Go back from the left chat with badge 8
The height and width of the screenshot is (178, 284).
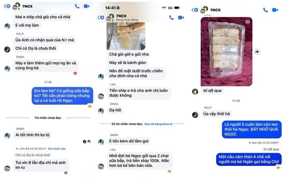tap(7, 6)
